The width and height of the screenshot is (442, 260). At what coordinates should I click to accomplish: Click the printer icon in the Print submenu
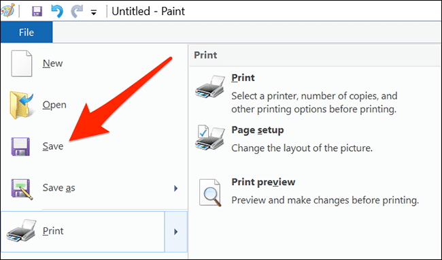click(x=210, y=86)
